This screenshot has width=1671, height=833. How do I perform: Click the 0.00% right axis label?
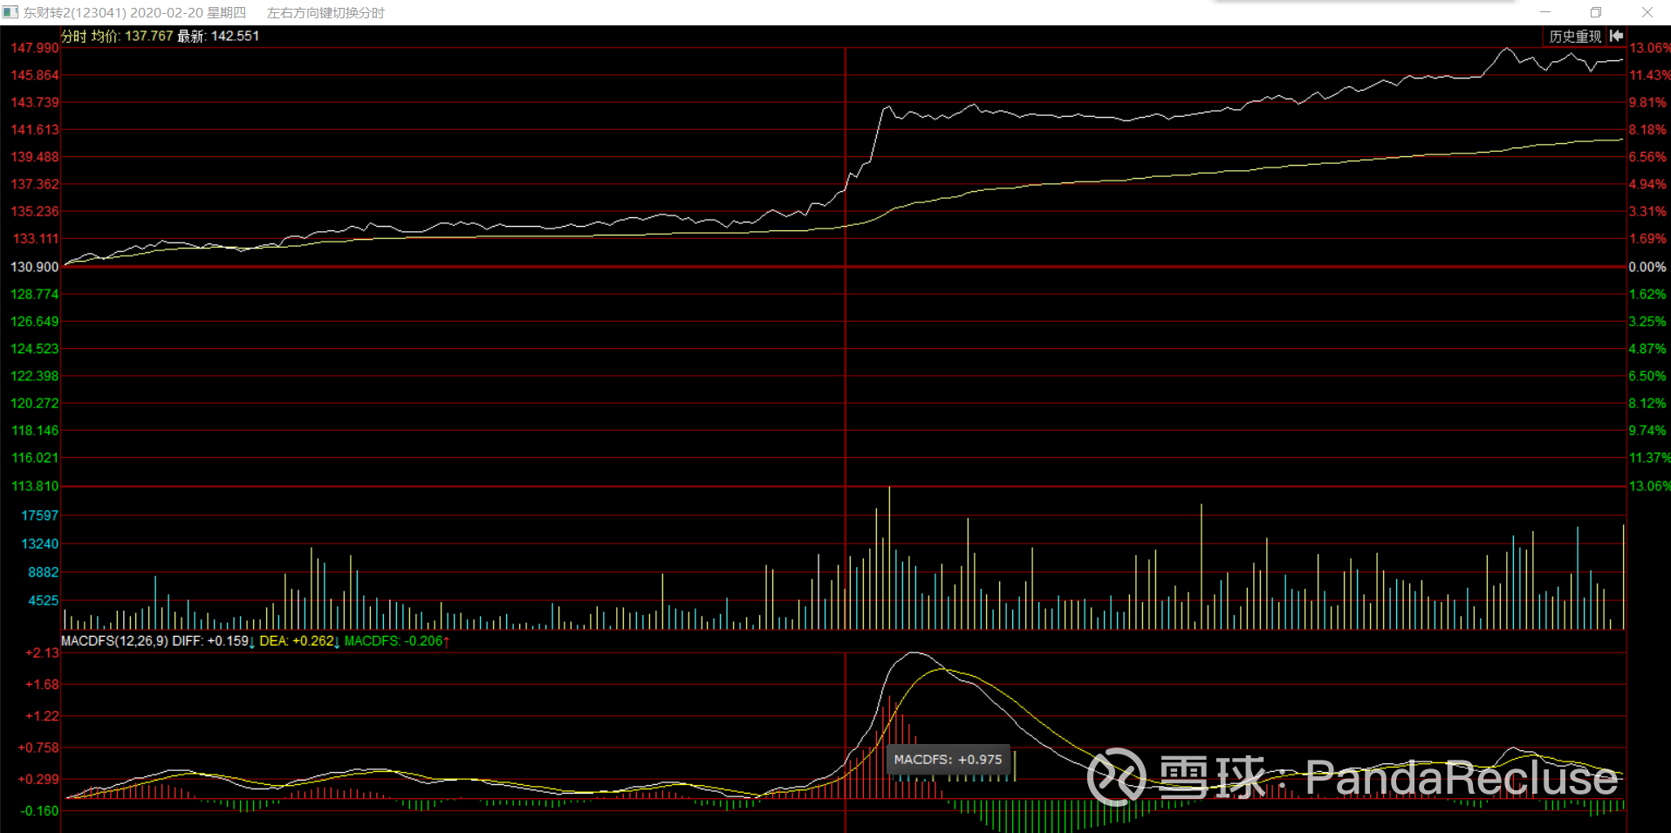point(1647,267)
